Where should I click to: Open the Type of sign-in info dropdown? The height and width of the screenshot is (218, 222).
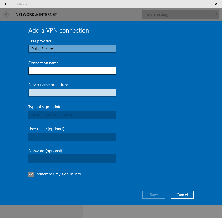(72, 115)
